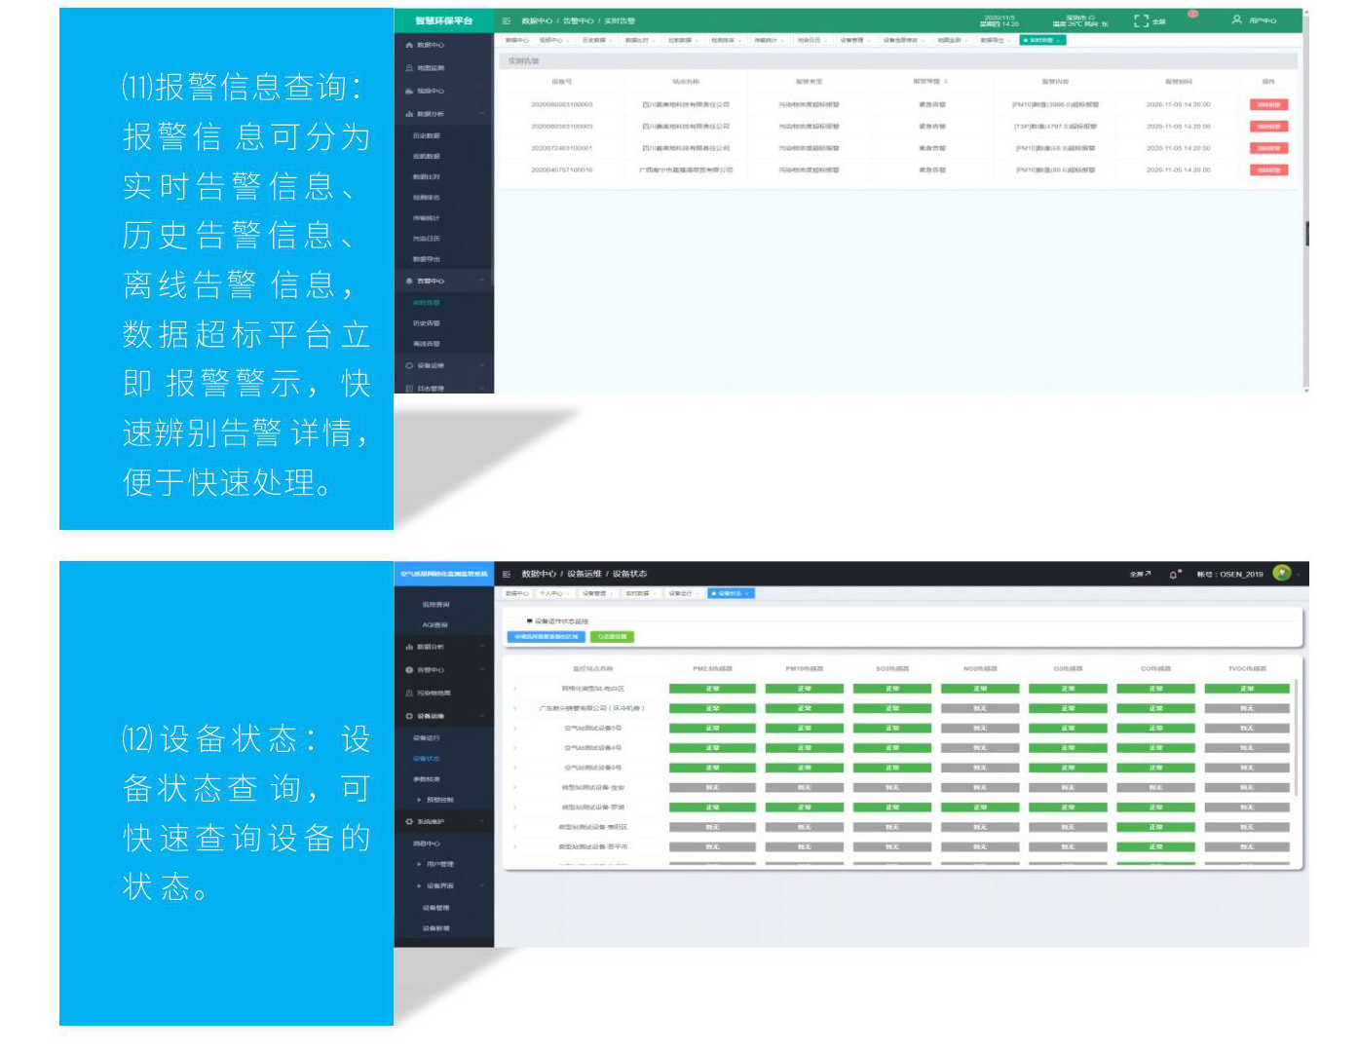Select the active 实时告警 green tab
Image resolution: width=1358 pixels, height=1051 pixels.
1042,40
